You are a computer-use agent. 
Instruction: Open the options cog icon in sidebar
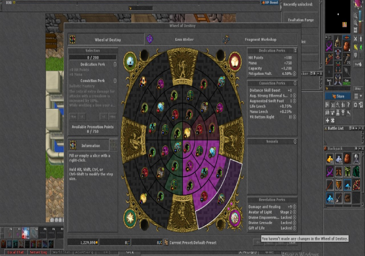356,105
